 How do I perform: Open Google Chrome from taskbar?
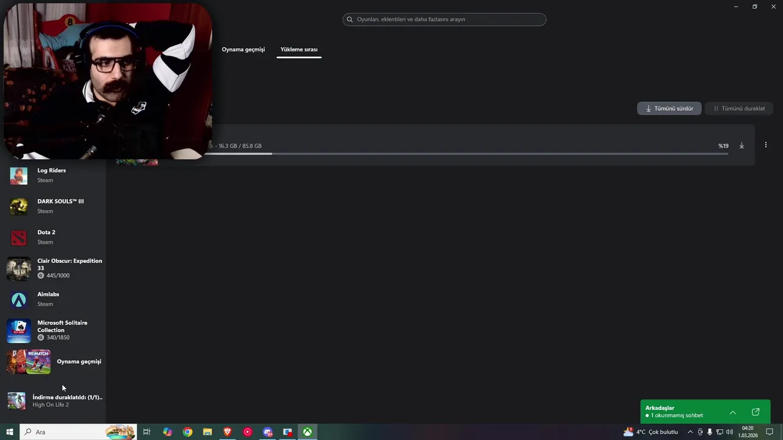point(187,432)
